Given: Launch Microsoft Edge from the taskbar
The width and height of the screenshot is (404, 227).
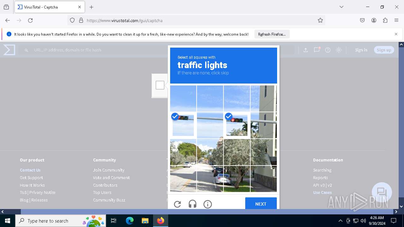Looking at the screenshot, I should [130, 221].
